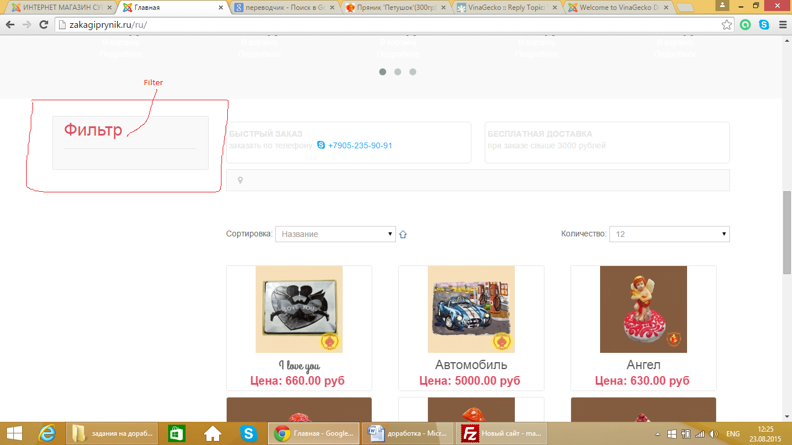Click the Windows Store taskbar icon
This screenshot has width=792, height=445.
click(x=176, y=433)
